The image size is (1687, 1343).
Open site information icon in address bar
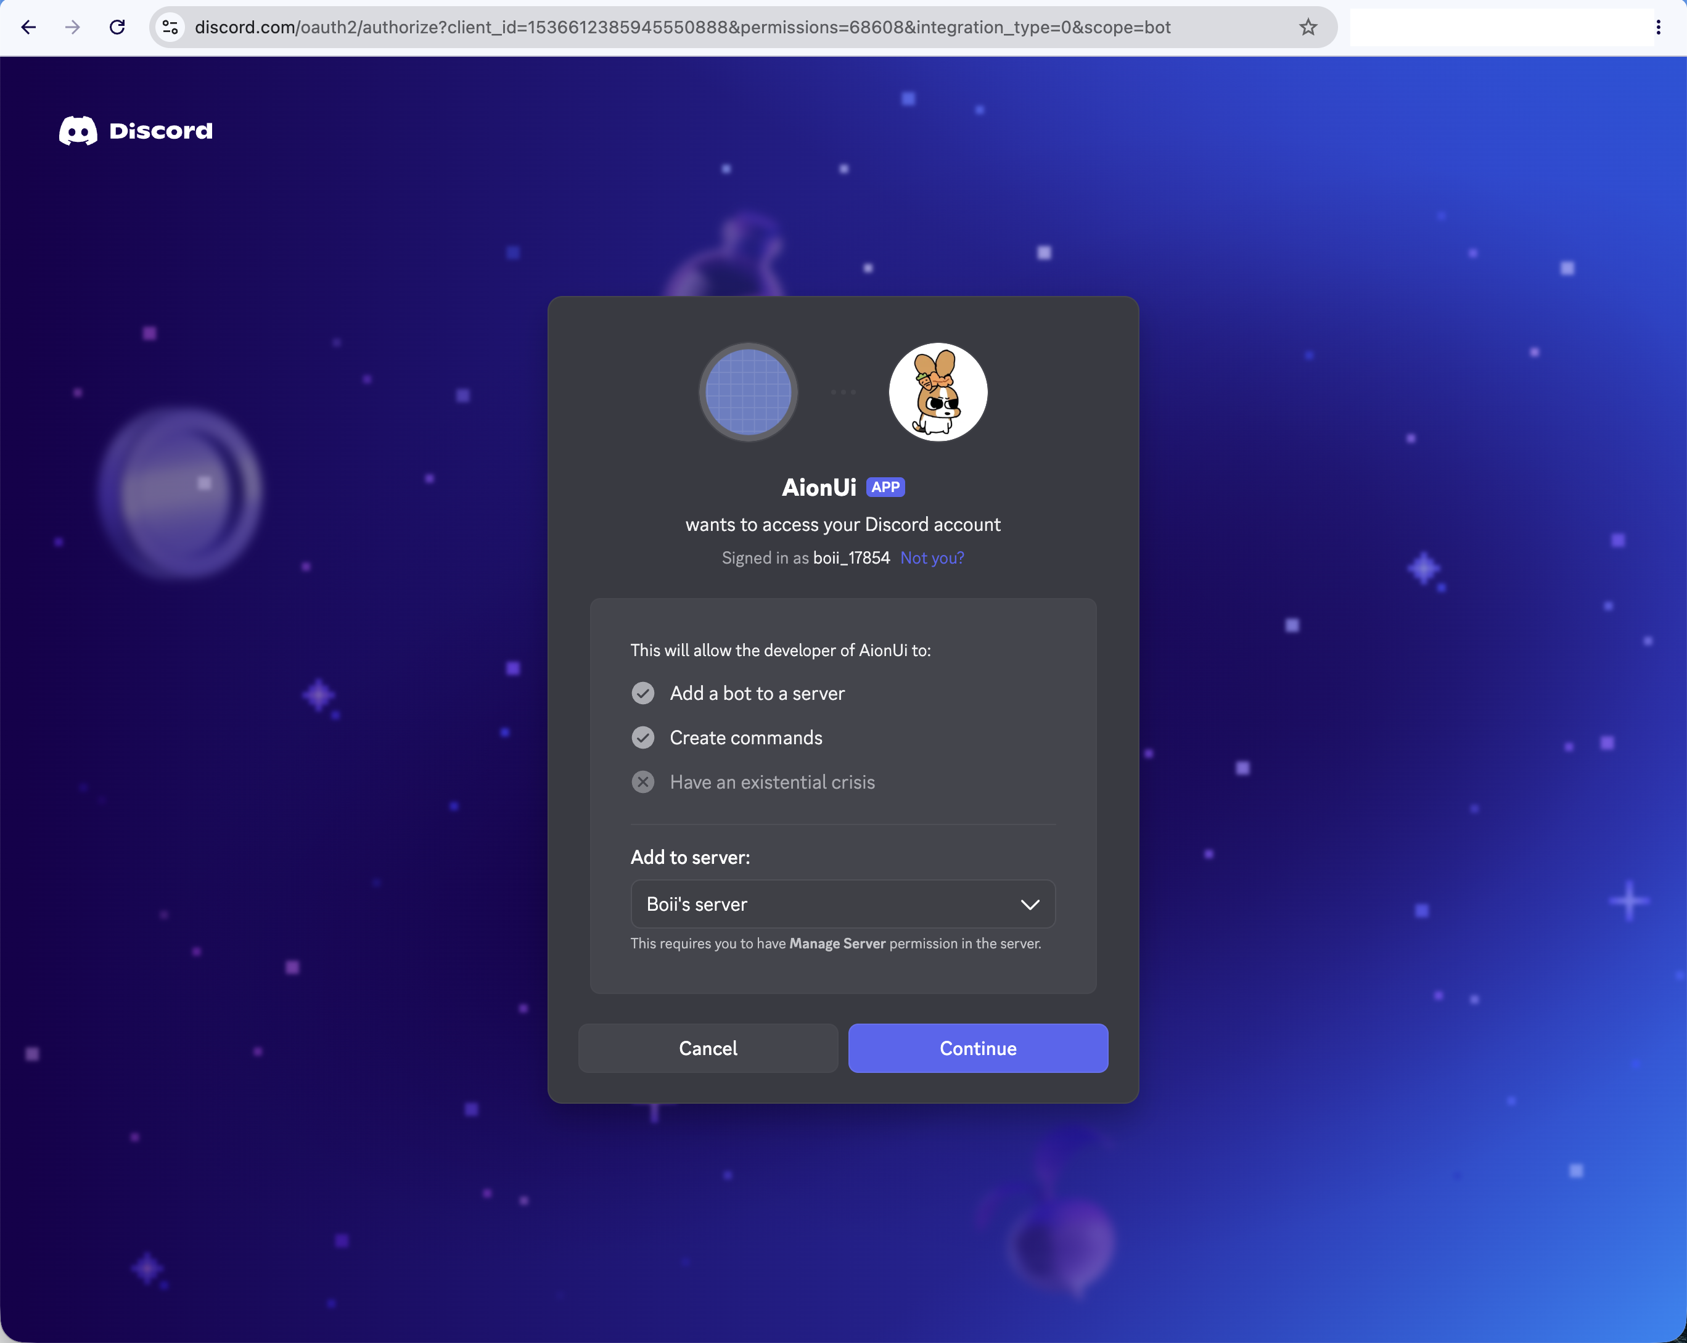pyautogui.click(x=170, y=27)
